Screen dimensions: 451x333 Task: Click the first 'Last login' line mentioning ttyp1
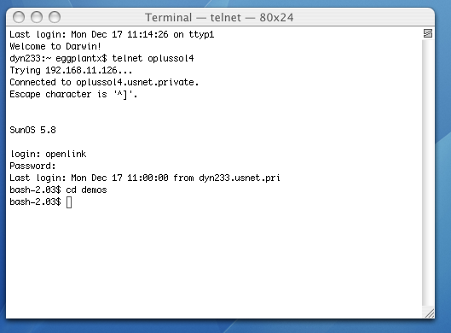pos(112,34)
